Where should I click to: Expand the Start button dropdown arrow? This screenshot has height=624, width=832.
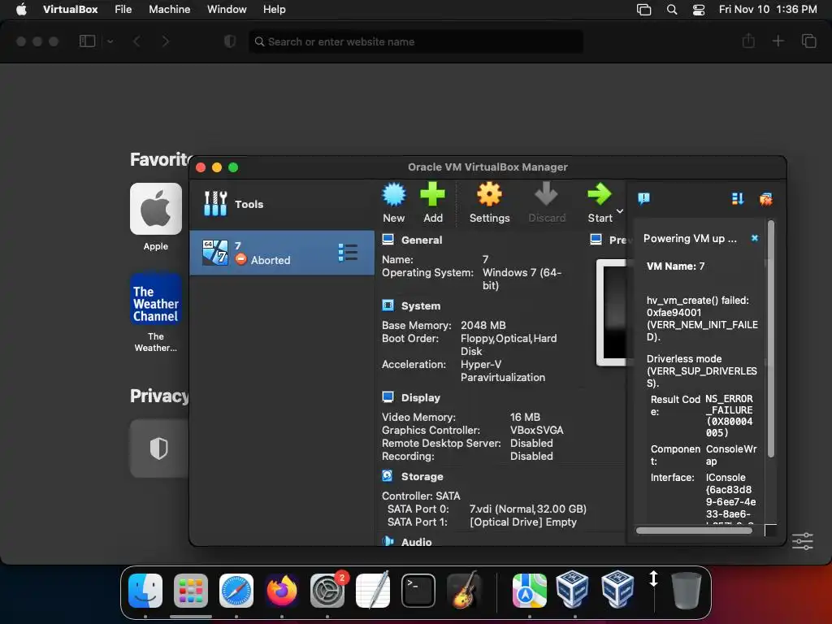620,211
